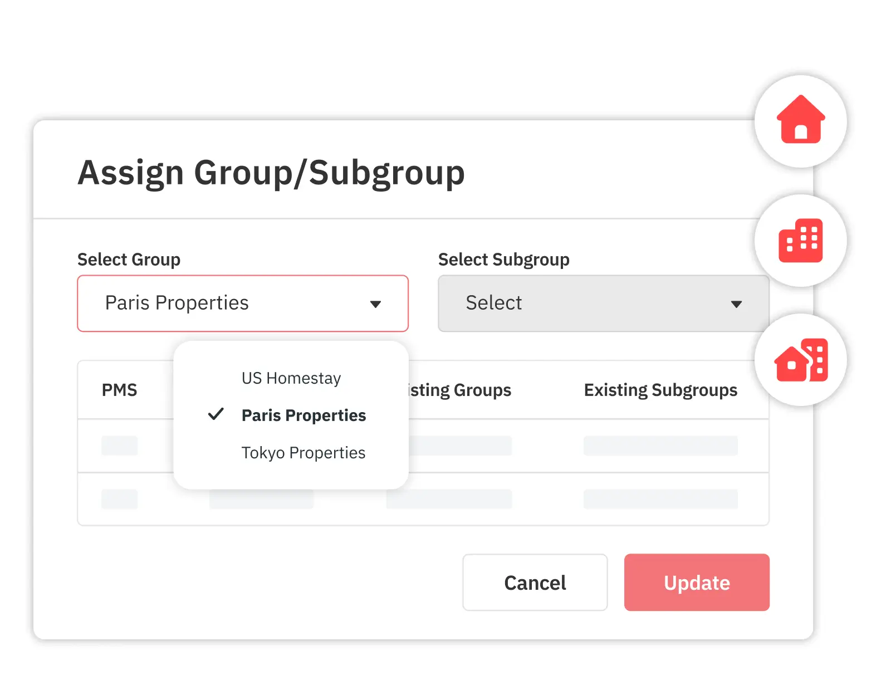The height and width of the screenshot is (680, 891).
Task: Click the Assign Group/Subgroup title
Action: 271,173
